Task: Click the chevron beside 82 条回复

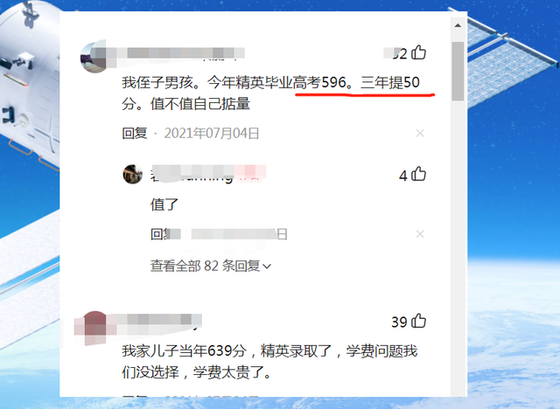Action: tap(267, 267)
